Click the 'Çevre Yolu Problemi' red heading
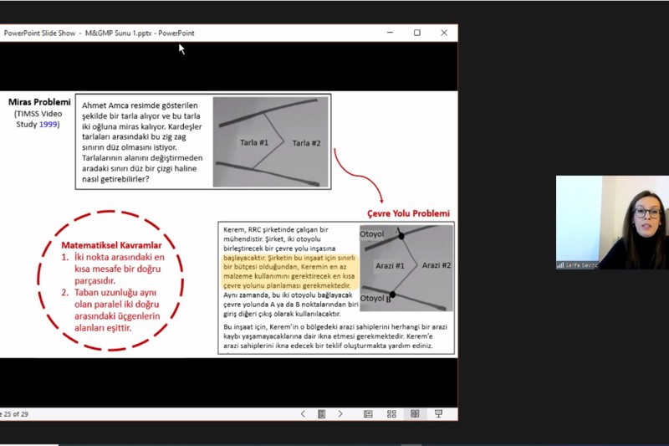The width and height of the screenshot is (669, 446). pos(408,213)
